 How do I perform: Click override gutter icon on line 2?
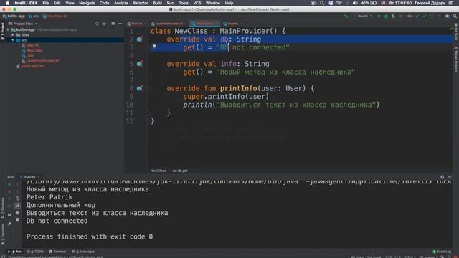(x=139, y=39)
